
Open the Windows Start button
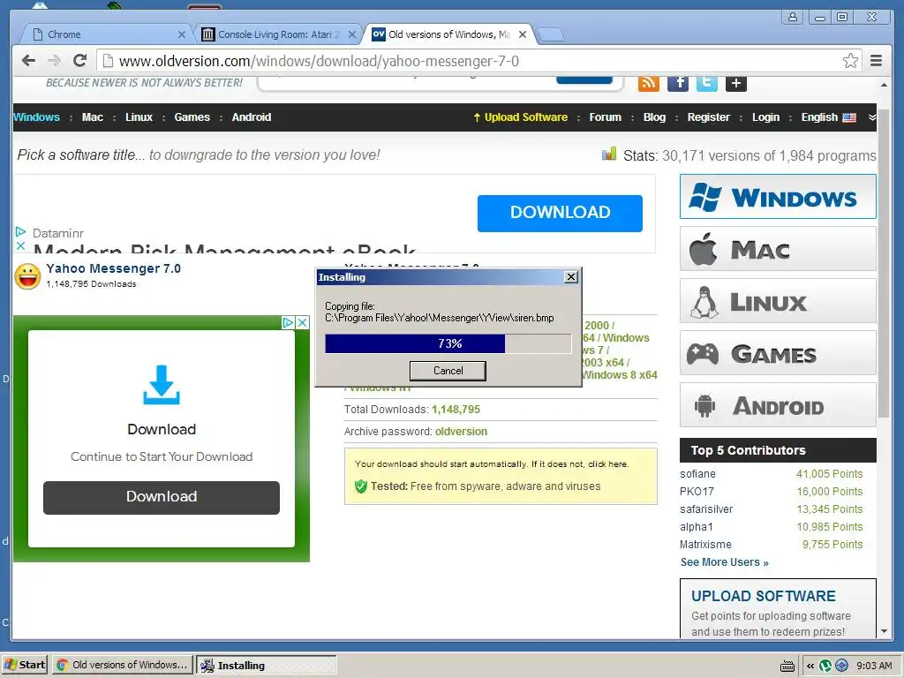tap(24, 665)
